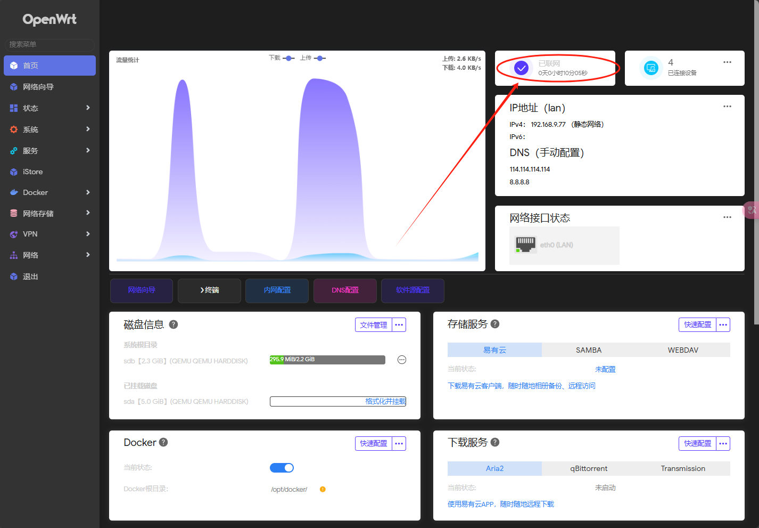759x528 pixels.
Task: Open more options for connected devices card
Action: [727, 62]
